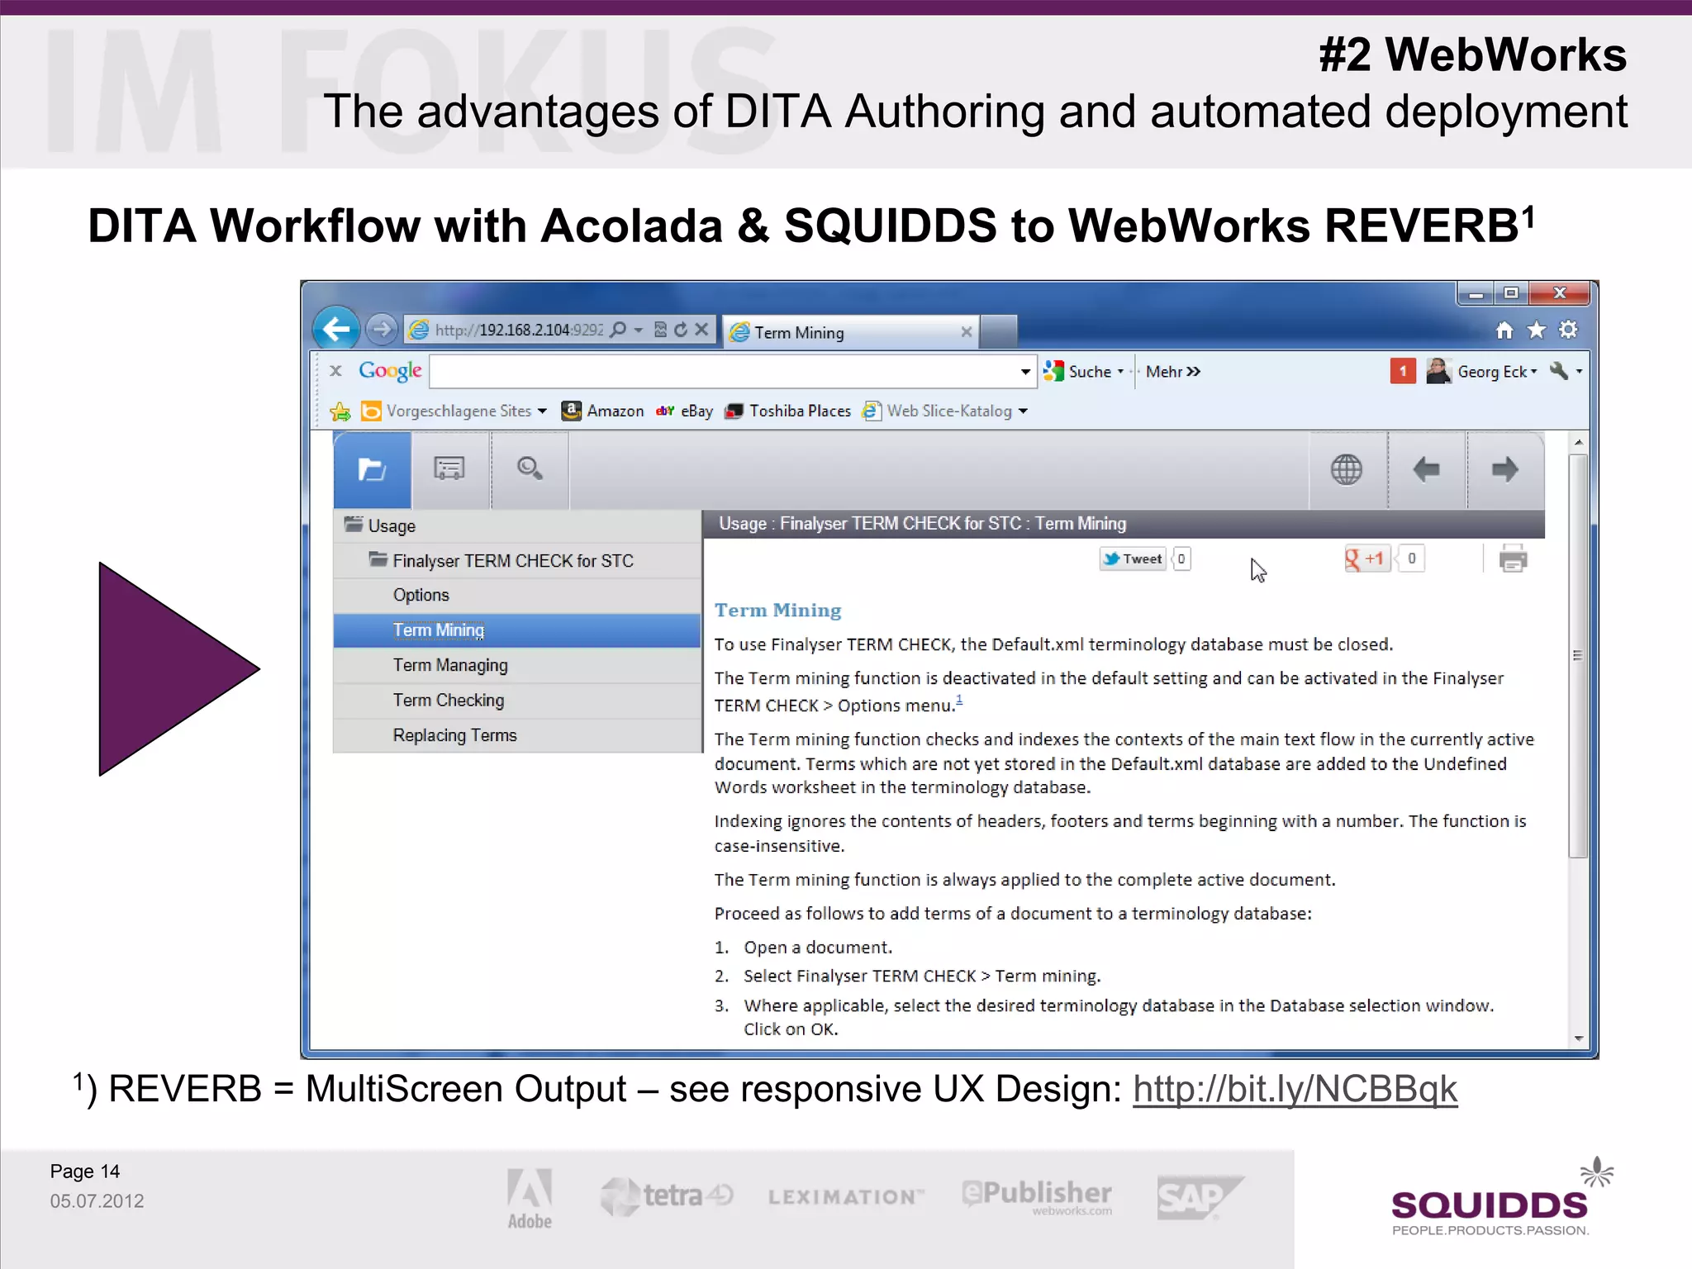This screenshot has height=1269, width=1692.
Task: Click the Term Mining heading
Action: point(777,610)
